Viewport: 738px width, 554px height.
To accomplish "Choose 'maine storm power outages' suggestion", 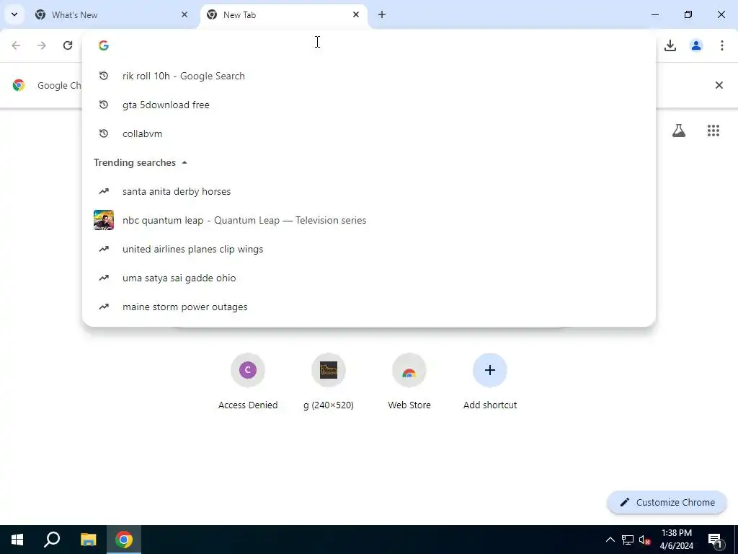I will click(369, 307).
